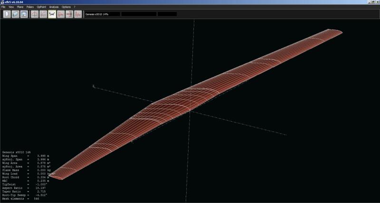This screenshot has width=380, height=203.
Task: Click the last toolbar icon before plane dropdown
Action: pyautogui.click(x=78, y=14)
